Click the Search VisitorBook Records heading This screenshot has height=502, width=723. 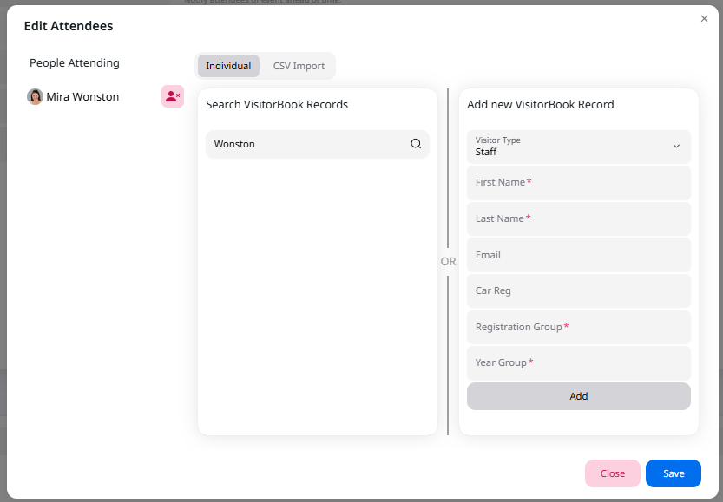277,105
